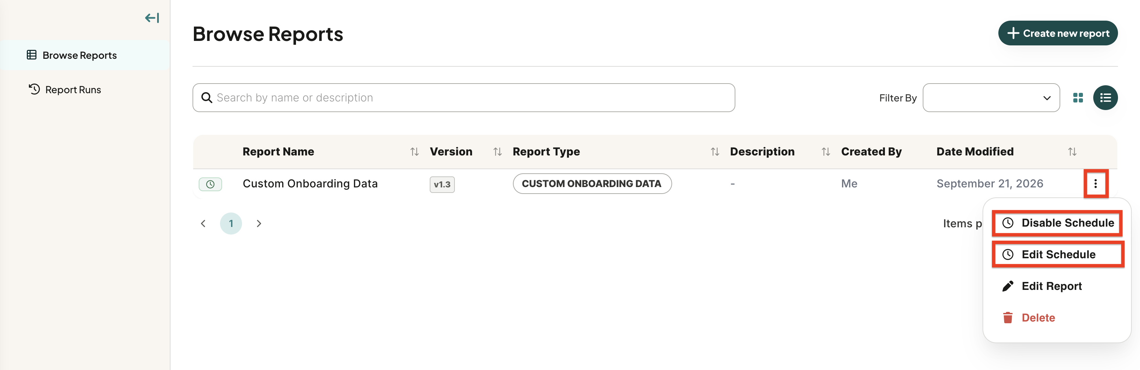Viewport: 1140px width, 370px height.
Task: Click the Me value under Created By
Action: pos(849,184)
